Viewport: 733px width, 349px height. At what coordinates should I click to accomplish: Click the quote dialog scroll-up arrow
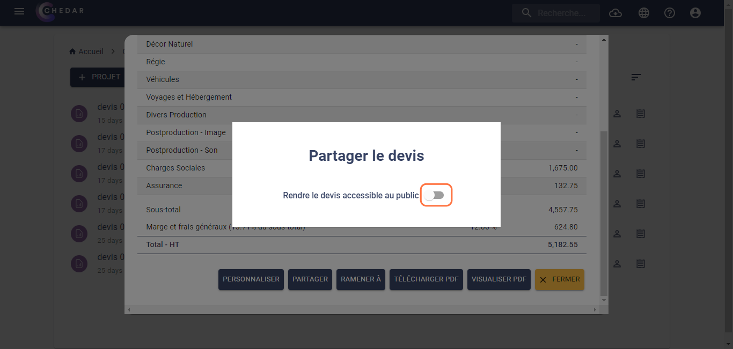pos(604,40)
